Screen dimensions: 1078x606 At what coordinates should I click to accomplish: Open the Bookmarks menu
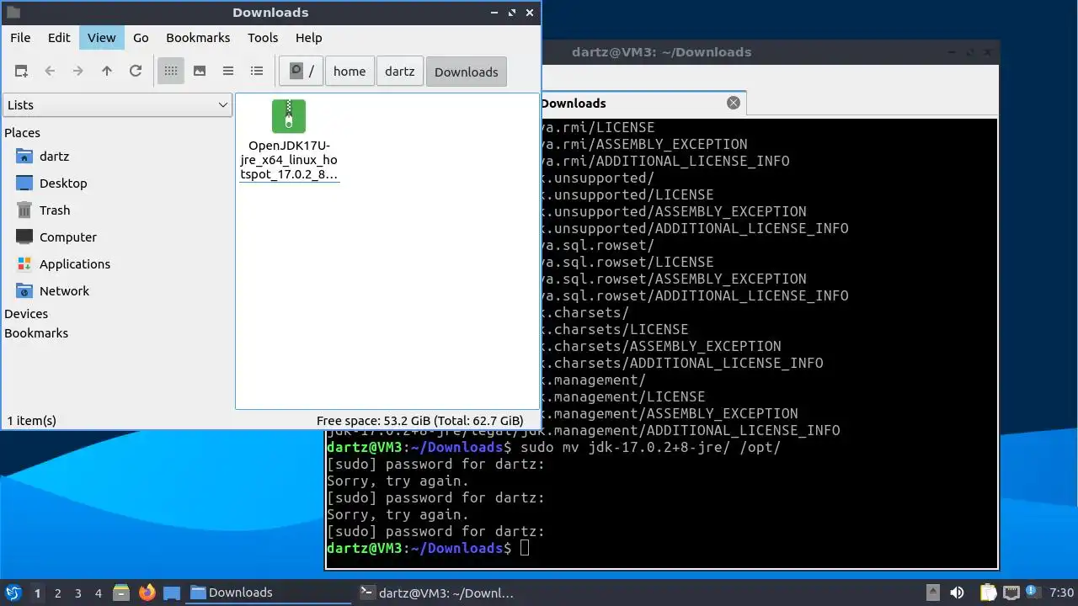pyautogui.click(x=198, y=38)
